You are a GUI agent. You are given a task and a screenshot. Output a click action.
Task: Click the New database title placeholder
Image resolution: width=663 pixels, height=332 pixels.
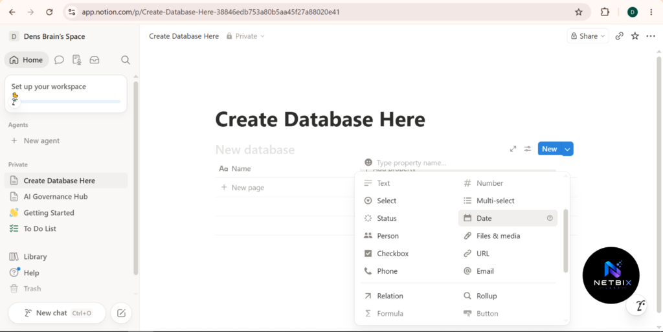(x=255, y=149)
